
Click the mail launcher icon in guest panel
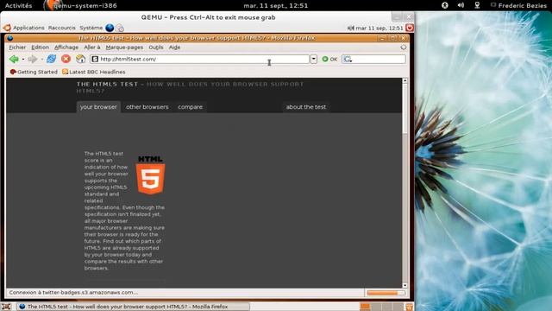click(120, 28)
